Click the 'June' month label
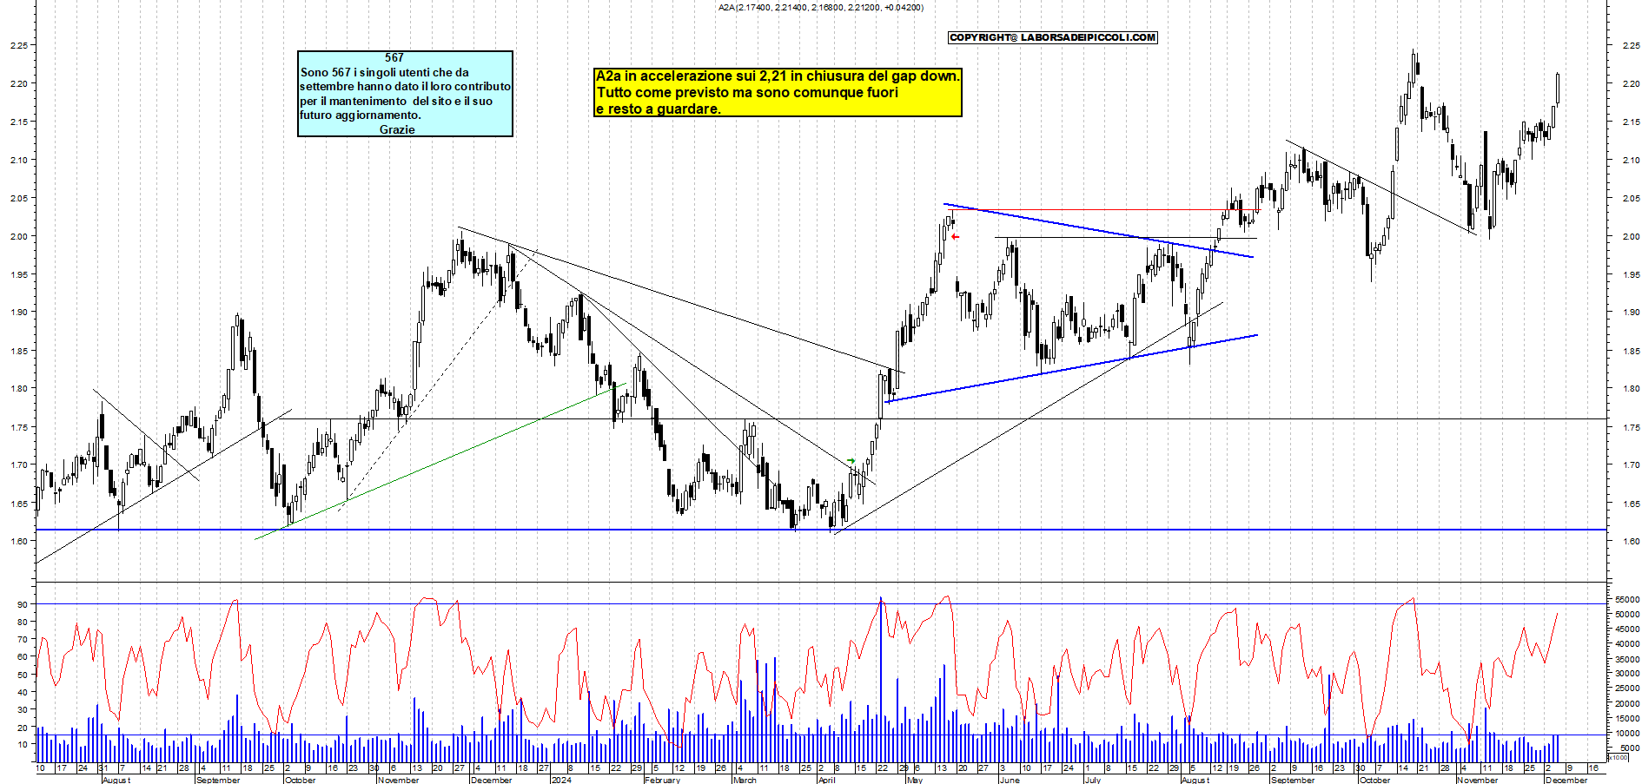This screenshot has width=1642, height=784. 1009,780
